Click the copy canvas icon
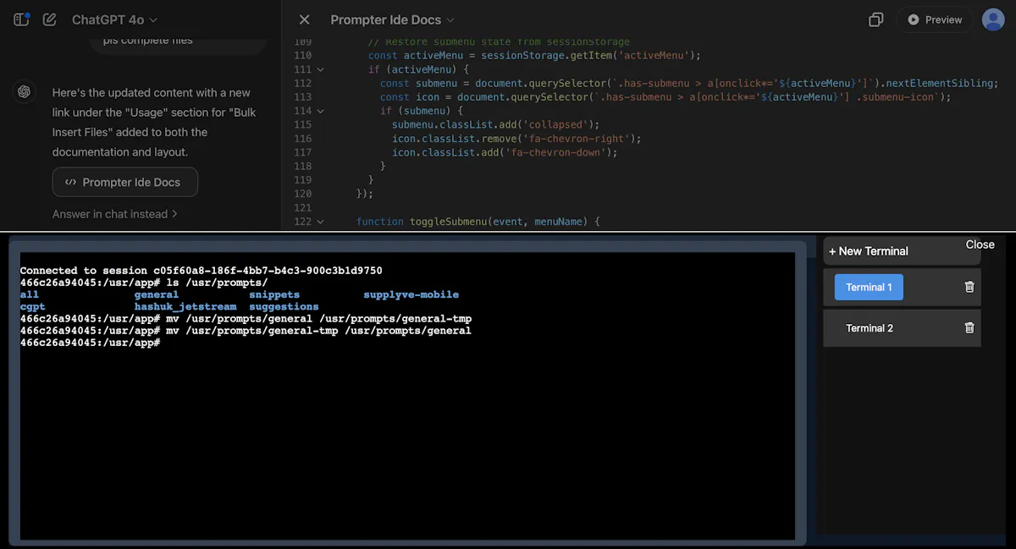This screenshot has width=1016, height=549. pos(876,19)
